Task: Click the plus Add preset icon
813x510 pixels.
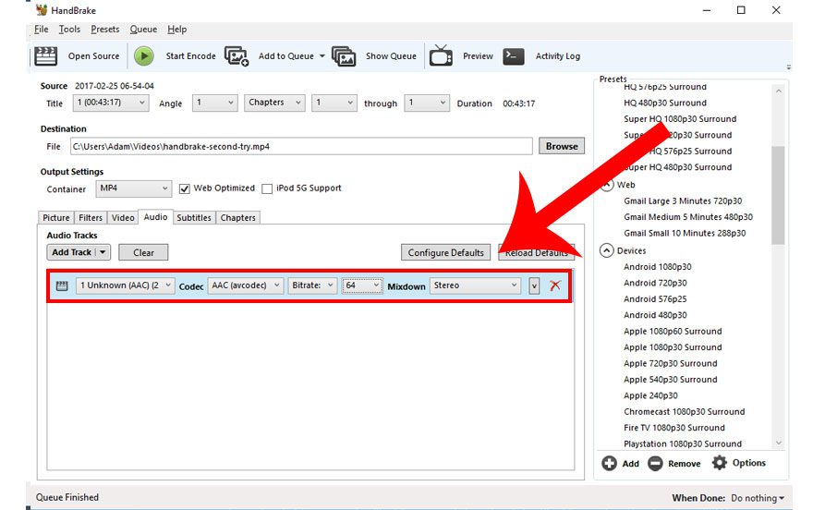Action: pos(609,463)
